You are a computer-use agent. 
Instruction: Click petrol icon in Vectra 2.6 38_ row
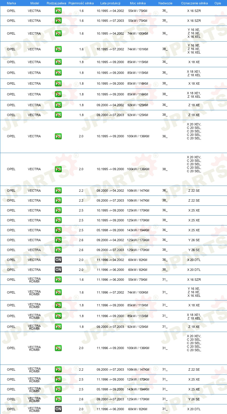tap(58, 250)
